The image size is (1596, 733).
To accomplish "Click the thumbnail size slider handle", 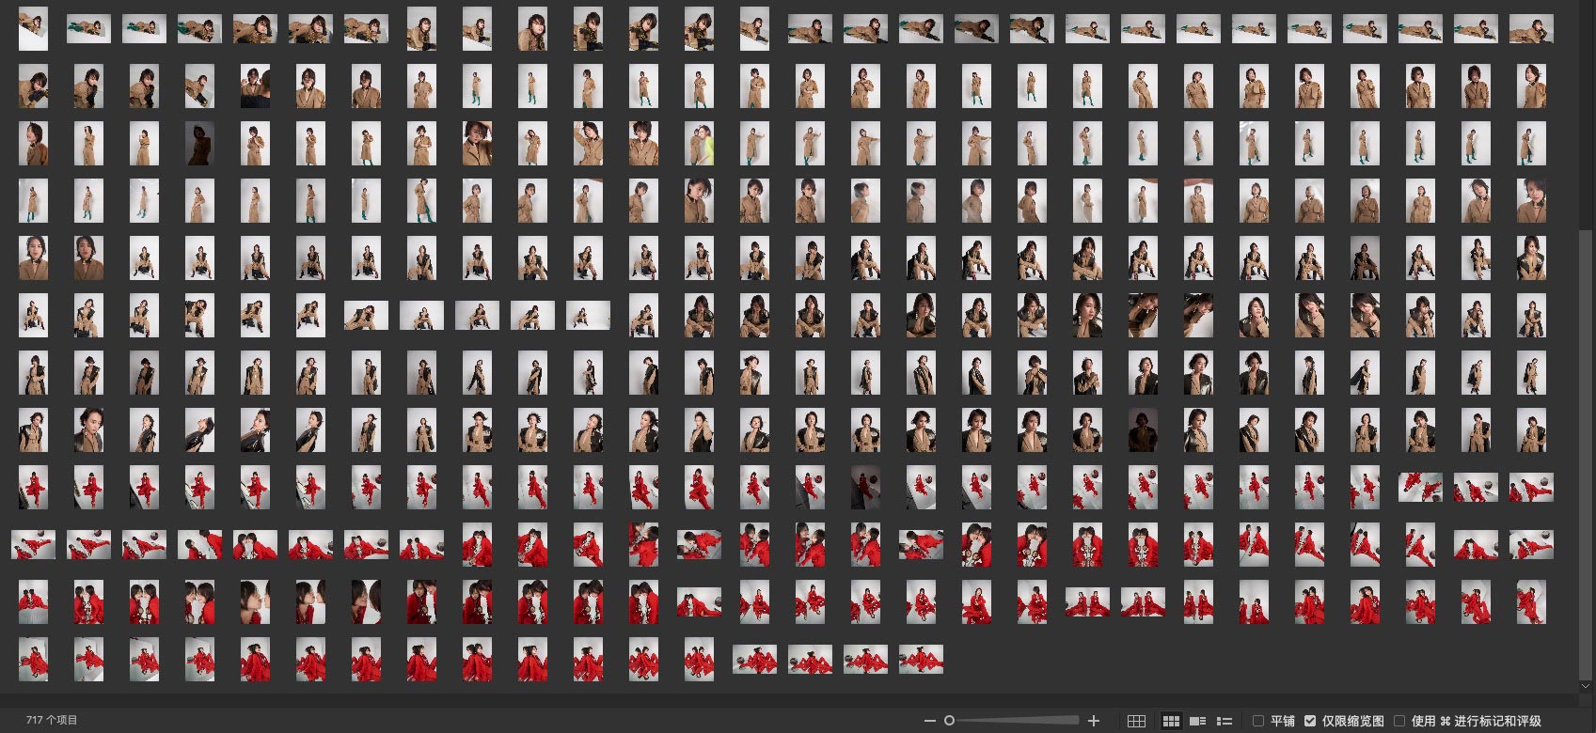I will pos(950,721).
